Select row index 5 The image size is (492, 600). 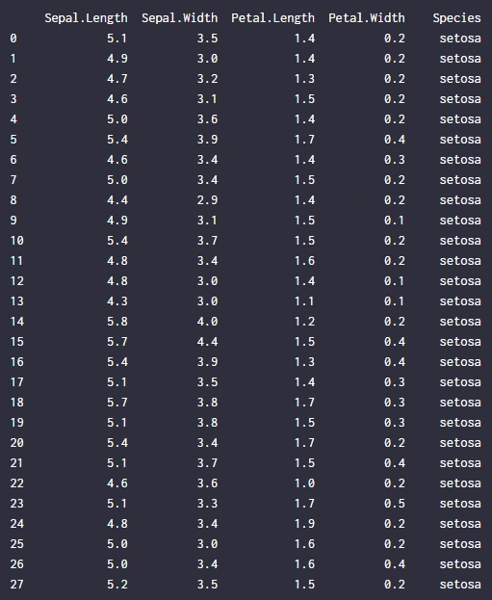13,140
